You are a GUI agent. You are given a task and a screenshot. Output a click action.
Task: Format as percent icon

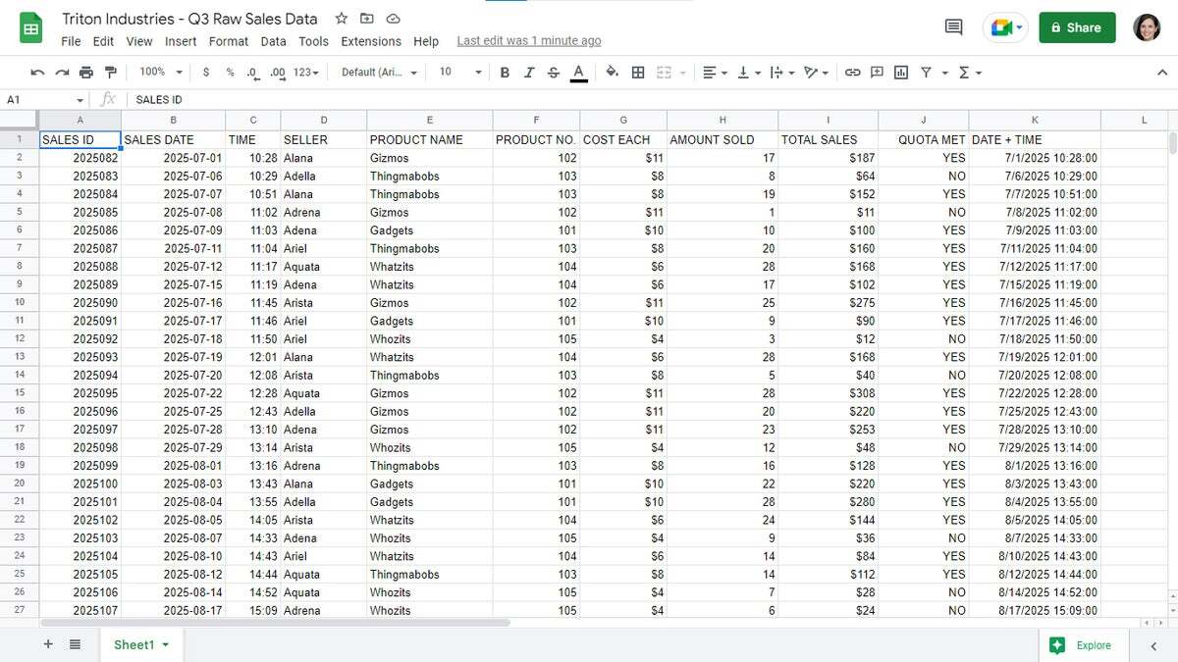[230, 73]
